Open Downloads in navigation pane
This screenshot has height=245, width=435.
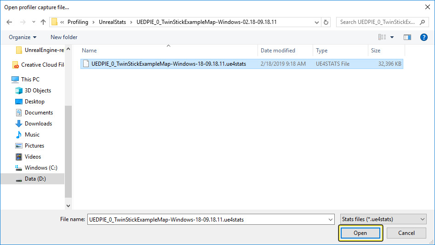pos(34,124)
